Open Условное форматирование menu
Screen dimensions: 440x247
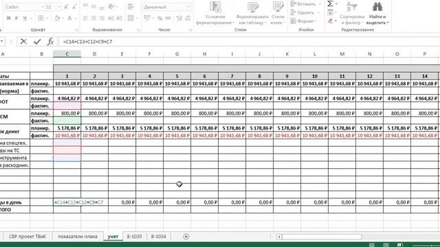coord(215,13)
